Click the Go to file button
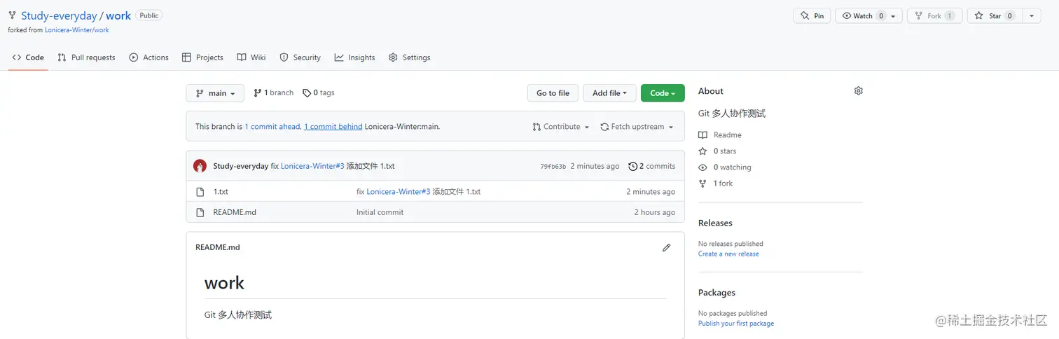 tap(553, 93)
